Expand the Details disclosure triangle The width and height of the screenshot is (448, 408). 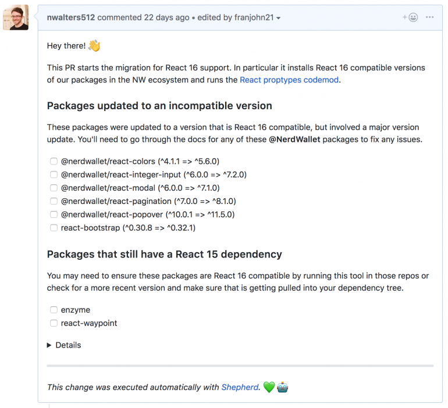(x=49, y=345)
